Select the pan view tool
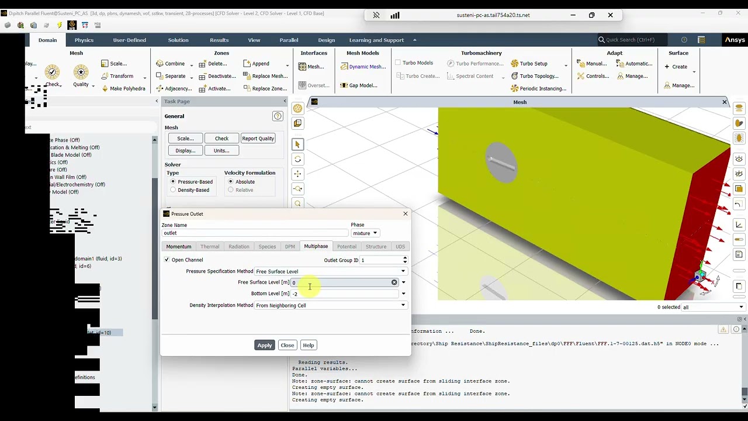The width and height of the screenshot is (748, 421). (297, 174)
